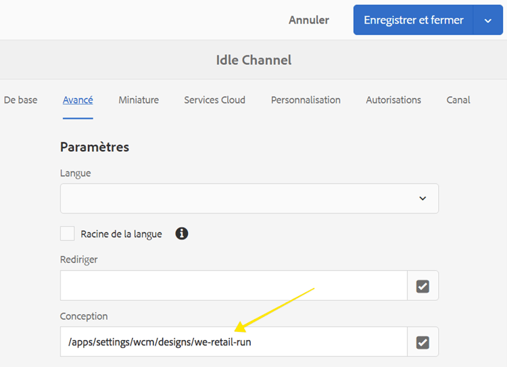Switch to the Canal tab
This screenshot has height=367, width=507.
pos(458,100)
